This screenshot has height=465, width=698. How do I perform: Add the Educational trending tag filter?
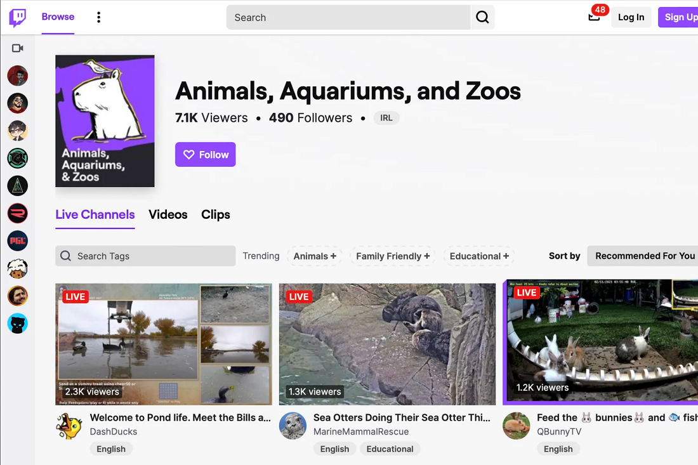point(478,256)
